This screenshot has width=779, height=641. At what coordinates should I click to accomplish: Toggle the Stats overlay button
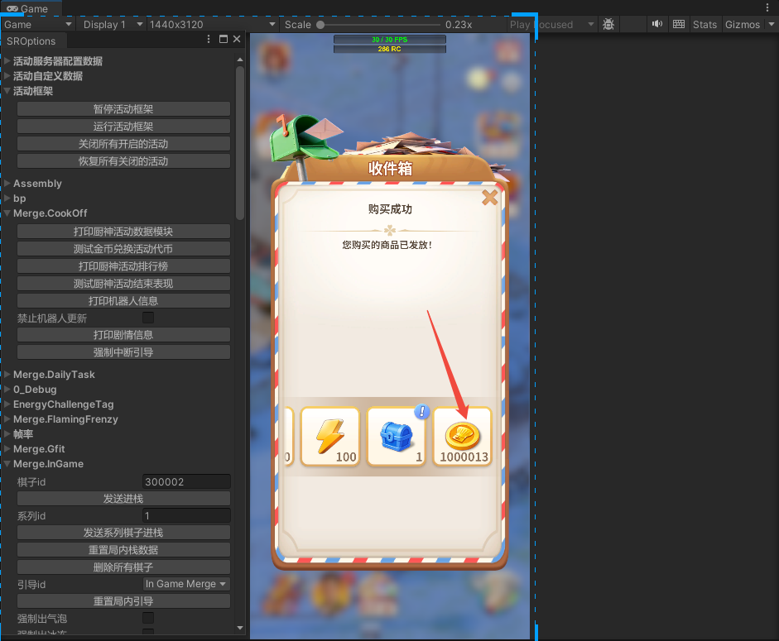(704, 25)
